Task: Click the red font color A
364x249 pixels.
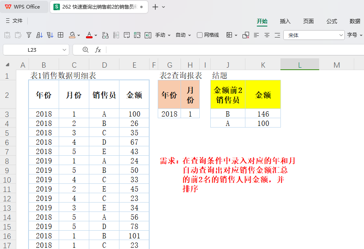Action: (x=89, y=35)
